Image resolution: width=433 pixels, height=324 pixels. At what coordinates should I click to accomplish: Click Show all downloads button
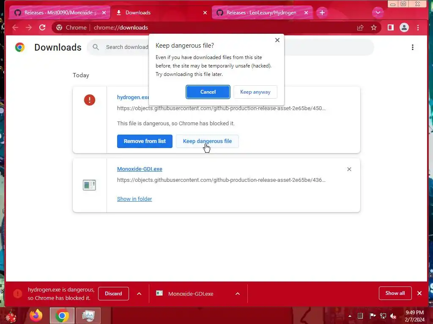pos(395,294)
